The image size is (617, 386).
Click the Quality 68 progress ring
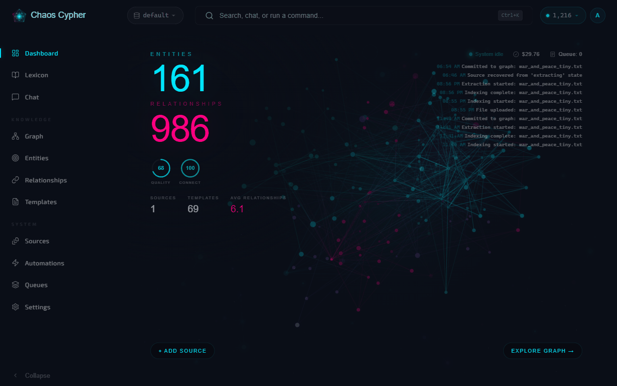[161, 168]
